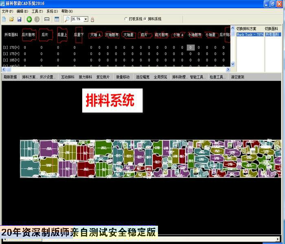Open the 26.7% zoom dropdown arrow

tap(86, 19)
